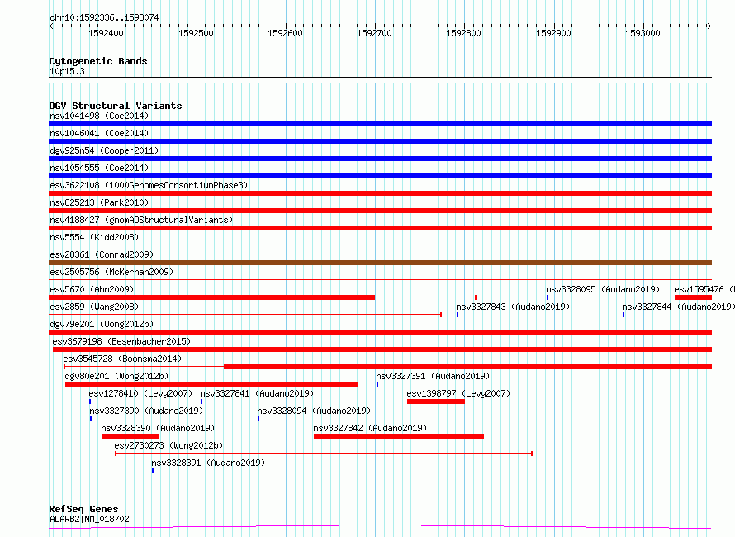
Task: Select nsv3327843 (Audano2019) label
Action: [x=513, y=307]
